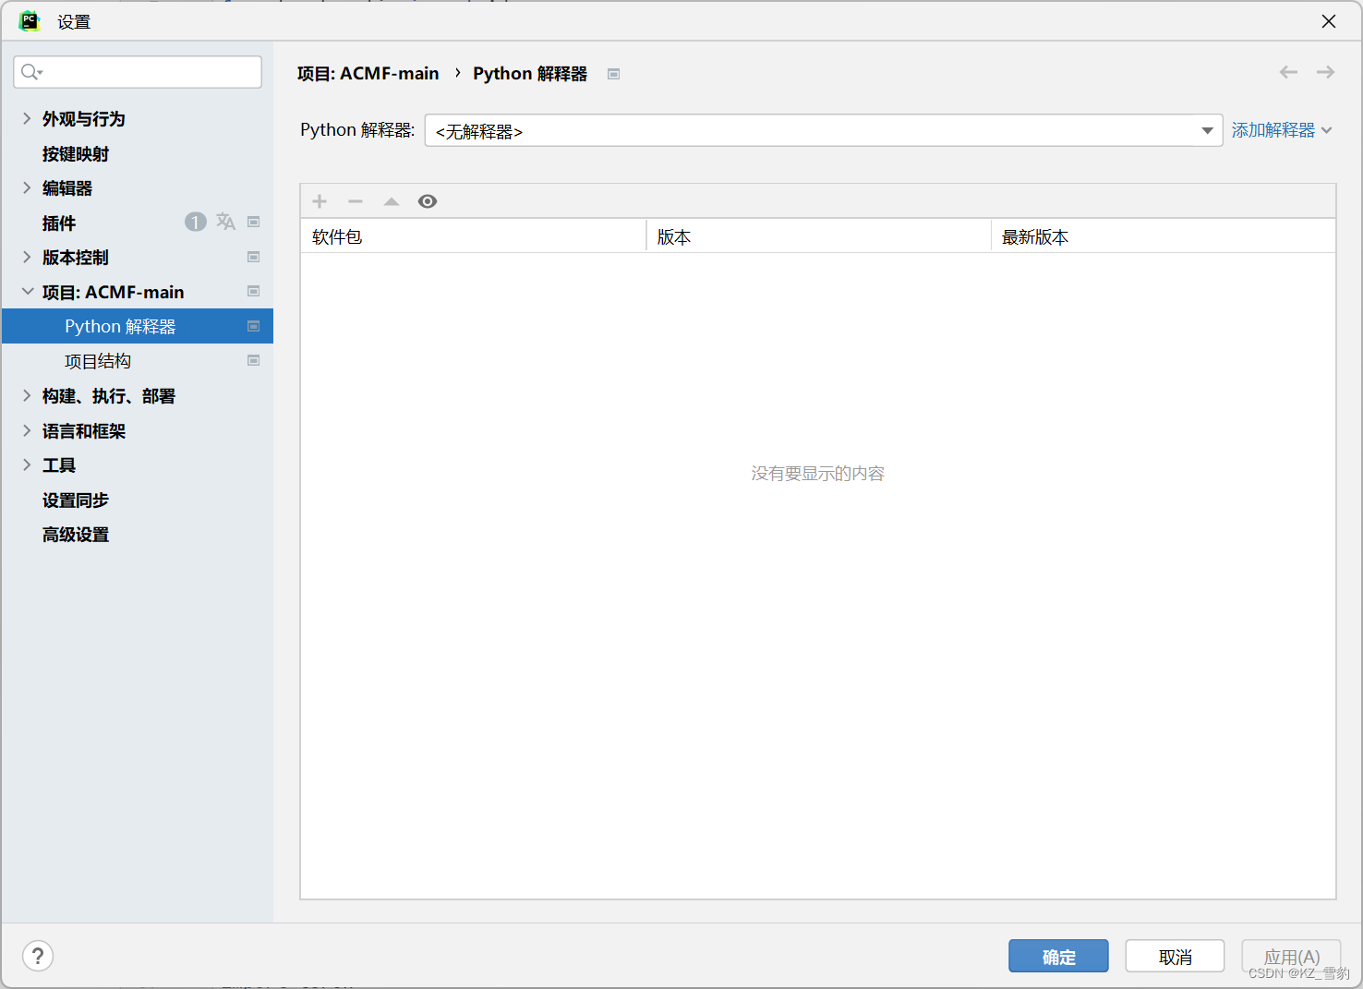Click the 应用(A) button
Screen dimensions: 1363x989
1291,957
